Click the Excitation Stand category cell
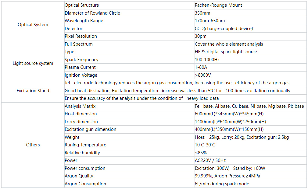308x189 pixels. (x=33, y=91)
